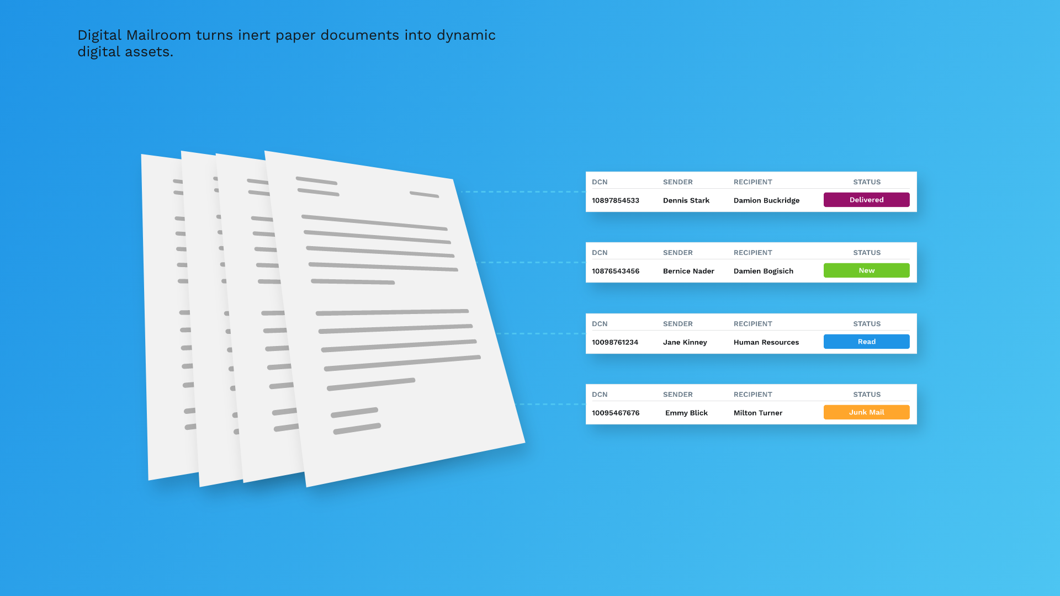Click sender name Jane Kinney
Screen dimensions: 1060x596
tap(685, 342)
